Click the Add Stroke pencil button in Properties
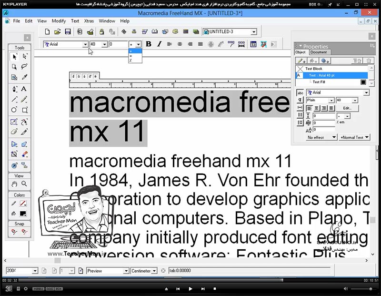This screenshot has width=381, height=296. pyautogui.click(x=301, y=61)
